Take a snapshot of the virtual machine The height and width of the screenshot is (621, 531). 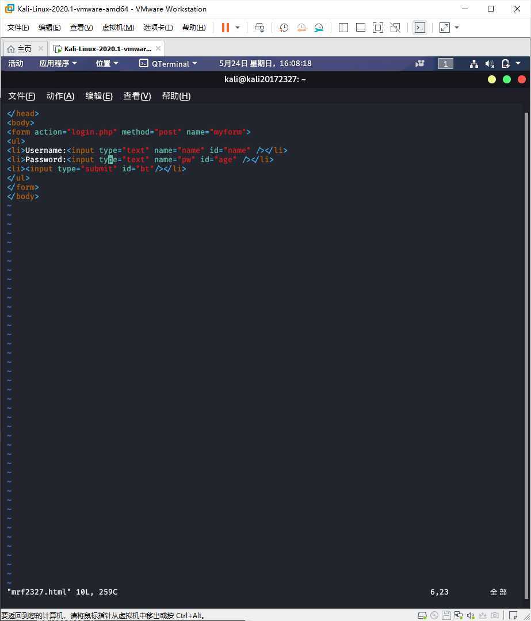pos(284,28)
